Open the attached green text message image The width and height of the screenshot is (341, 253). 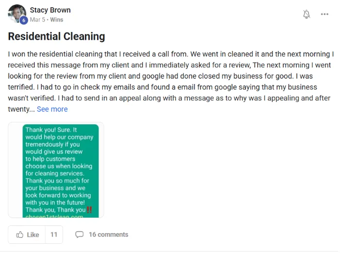(56, 170)
